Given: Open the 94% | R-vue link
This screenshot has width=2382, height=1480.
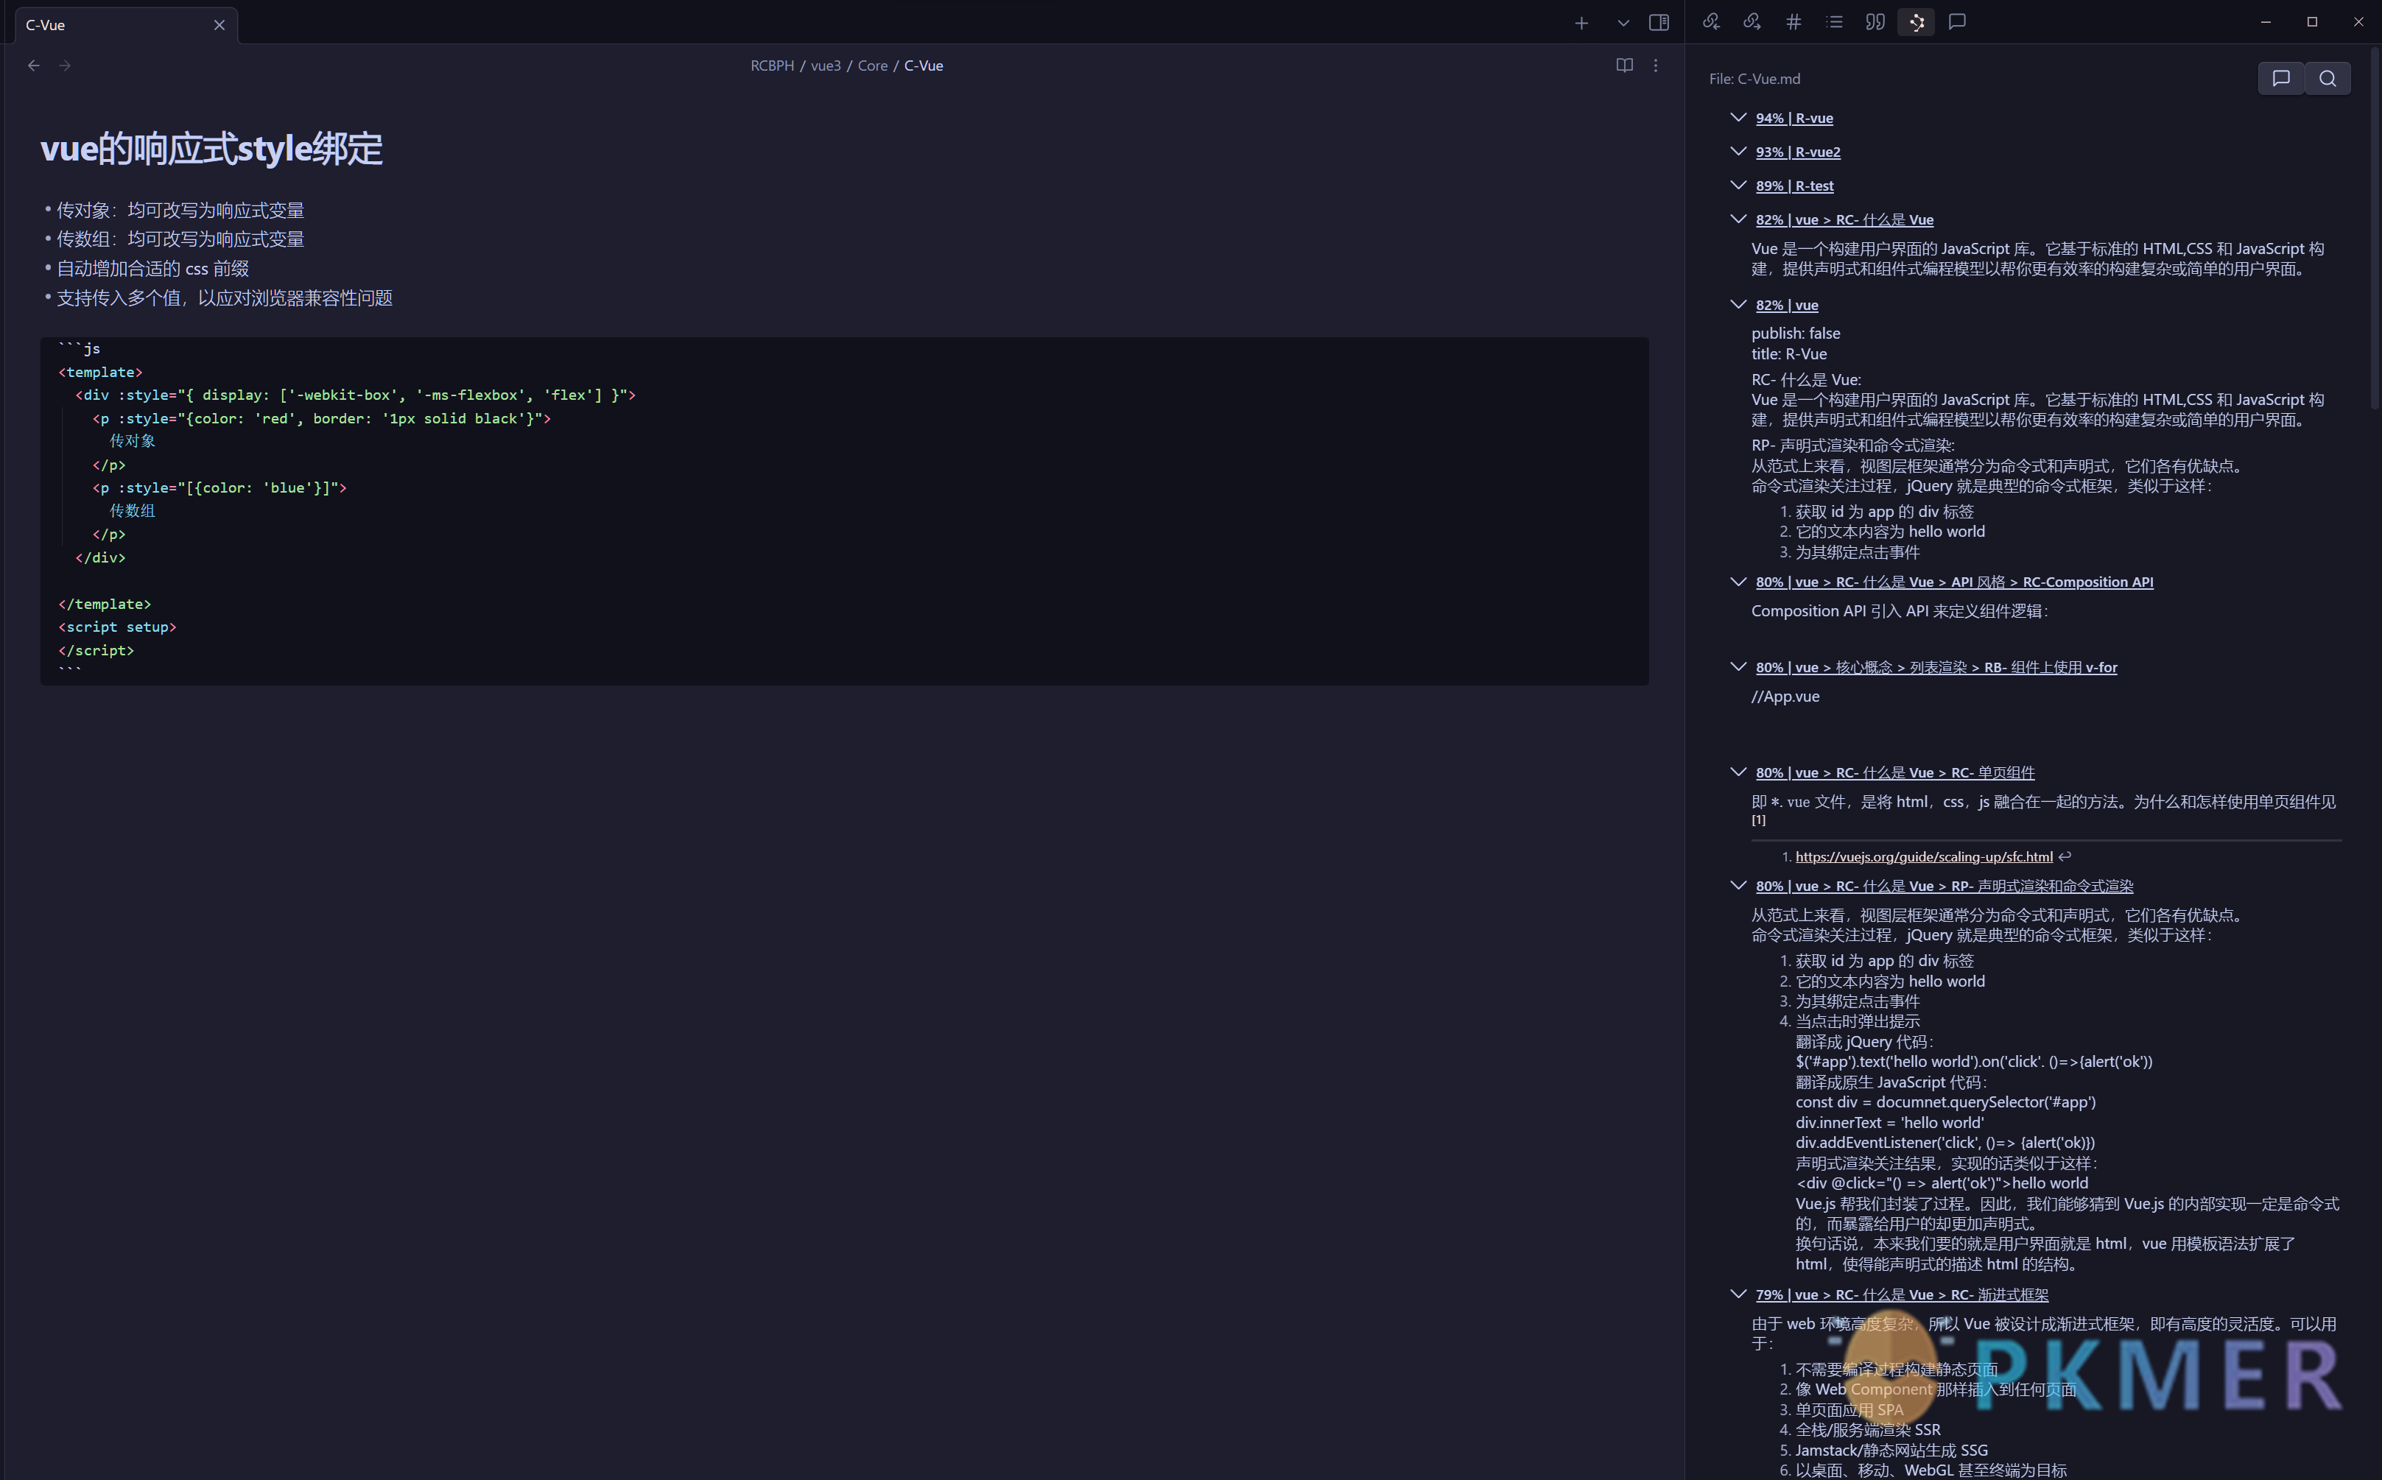Looking at the screenshot, I should click(1793, 119).
